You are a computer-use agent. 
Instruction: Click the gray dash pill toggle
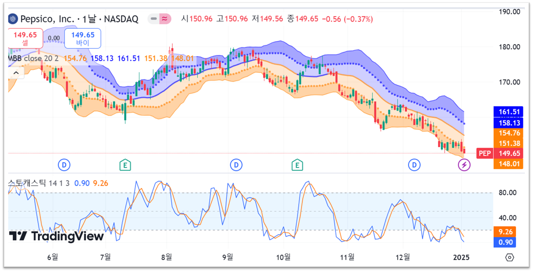[153, 19]
